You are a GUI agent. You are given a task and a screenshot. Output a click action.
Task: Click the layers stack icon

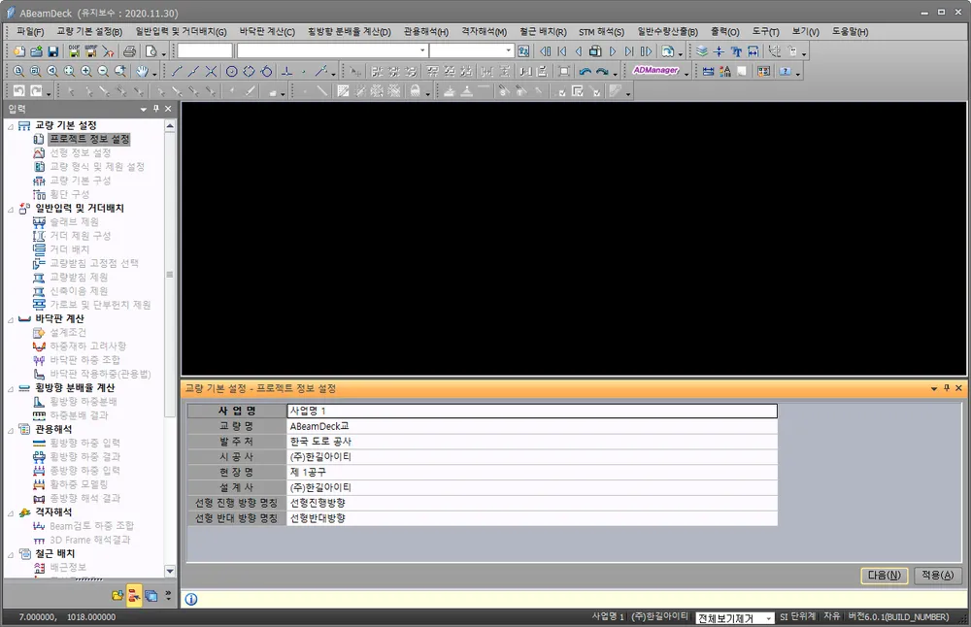702,51
